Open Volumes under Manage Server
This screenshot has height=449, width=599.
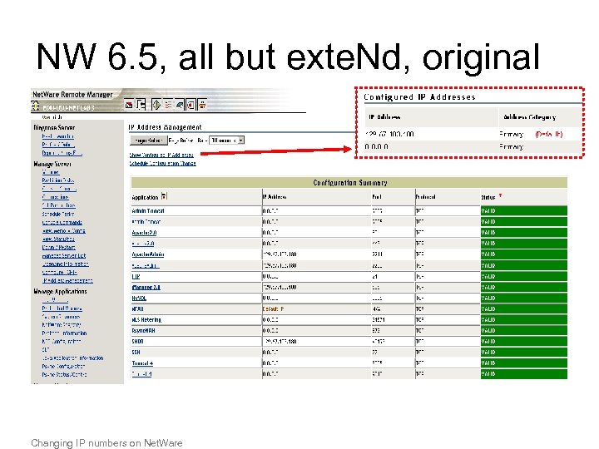pyautogui.click(x=51, y=172)
